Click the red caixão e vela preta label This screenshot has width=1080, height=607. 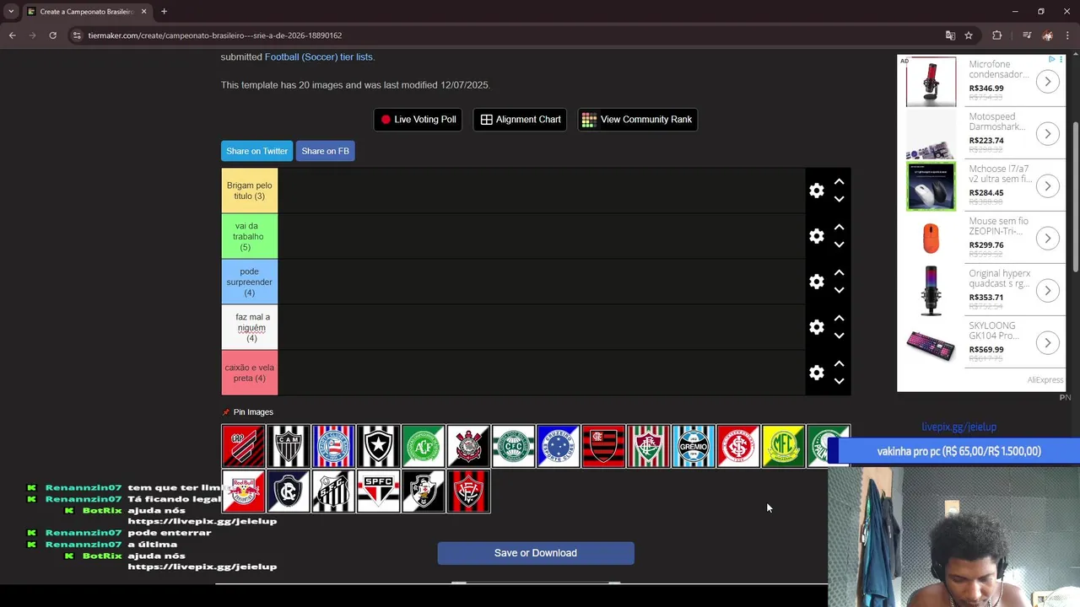(x=250, y=373)
